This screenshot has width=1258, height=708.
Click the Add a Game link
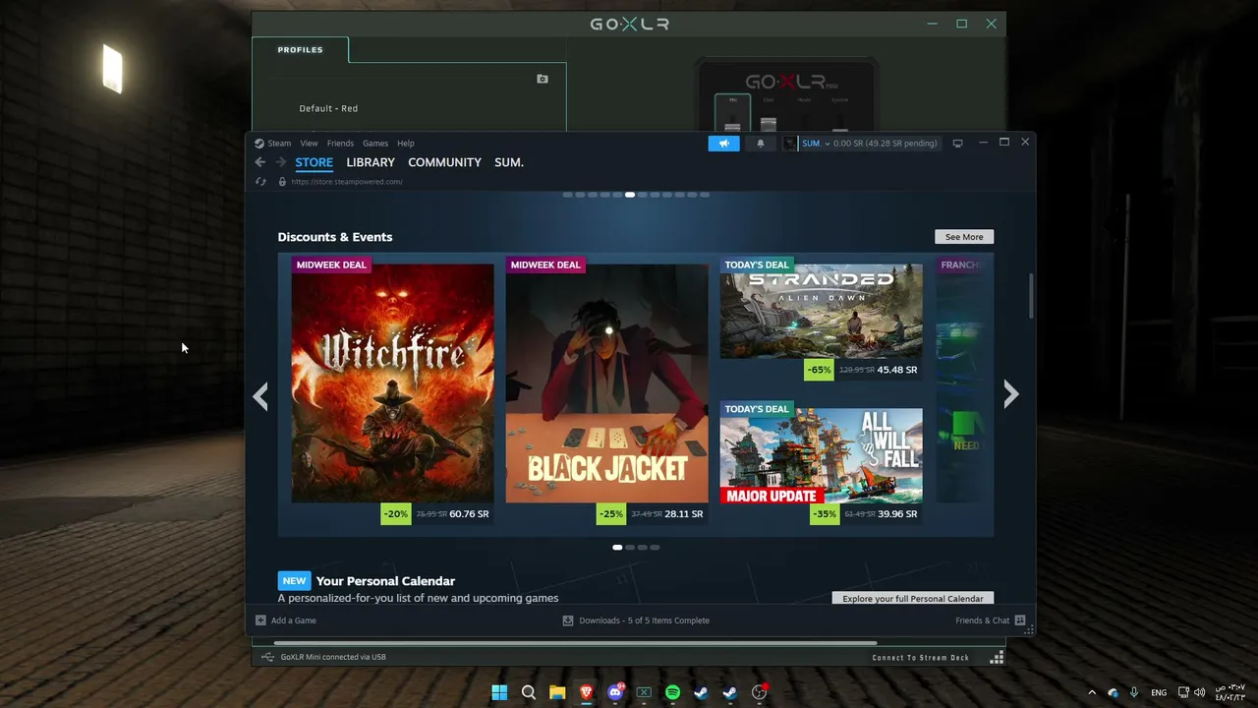point(294,620)
